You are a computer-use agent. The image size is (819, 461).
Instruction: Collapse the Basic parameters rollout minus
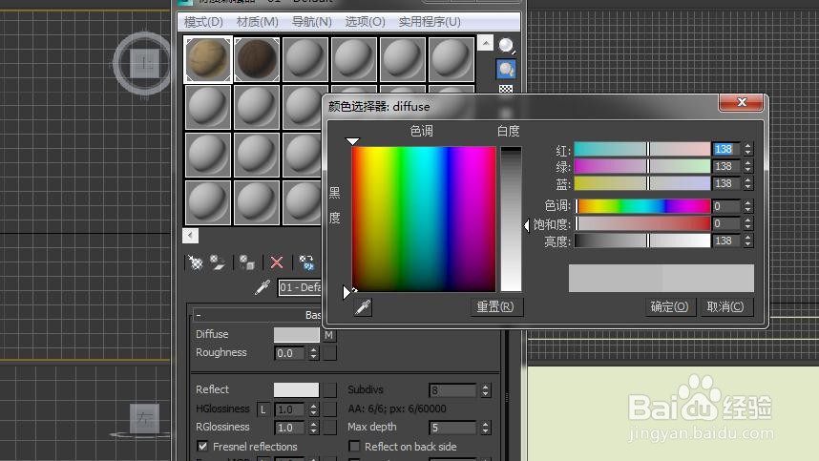click(x=199, y=315)
